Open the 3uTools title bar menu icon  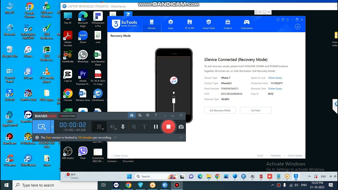[x=288, y=20]
